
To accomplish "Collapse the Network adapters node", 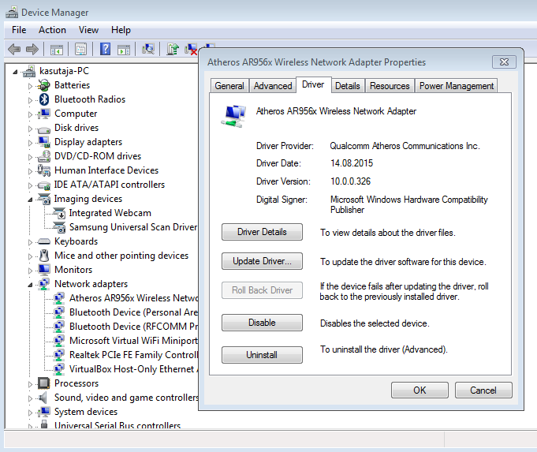I will click(30, 285).
